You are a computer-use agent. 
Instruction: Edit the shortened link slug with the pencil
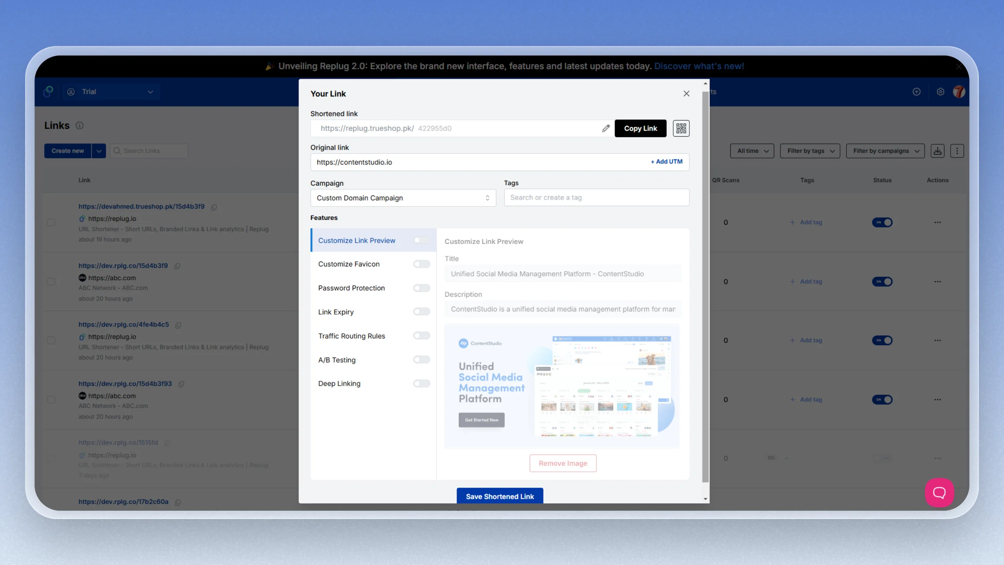coord(606,128)
